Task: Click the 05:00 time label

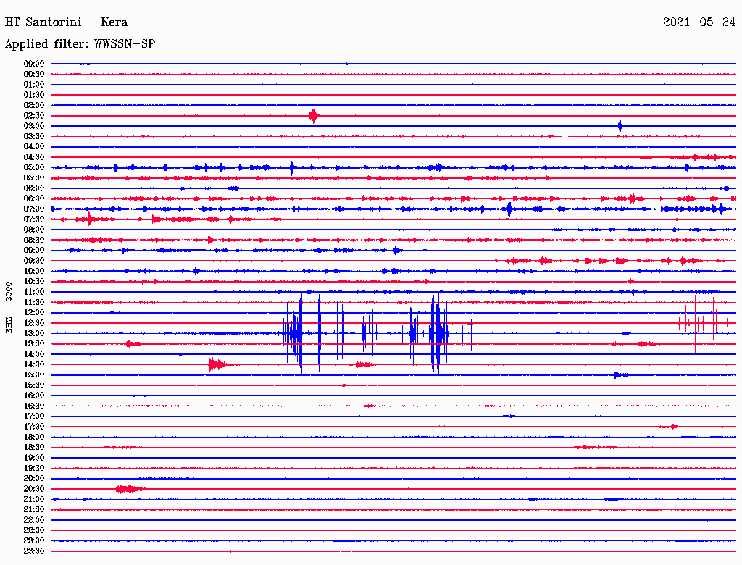Action: (x=34, y=167)
